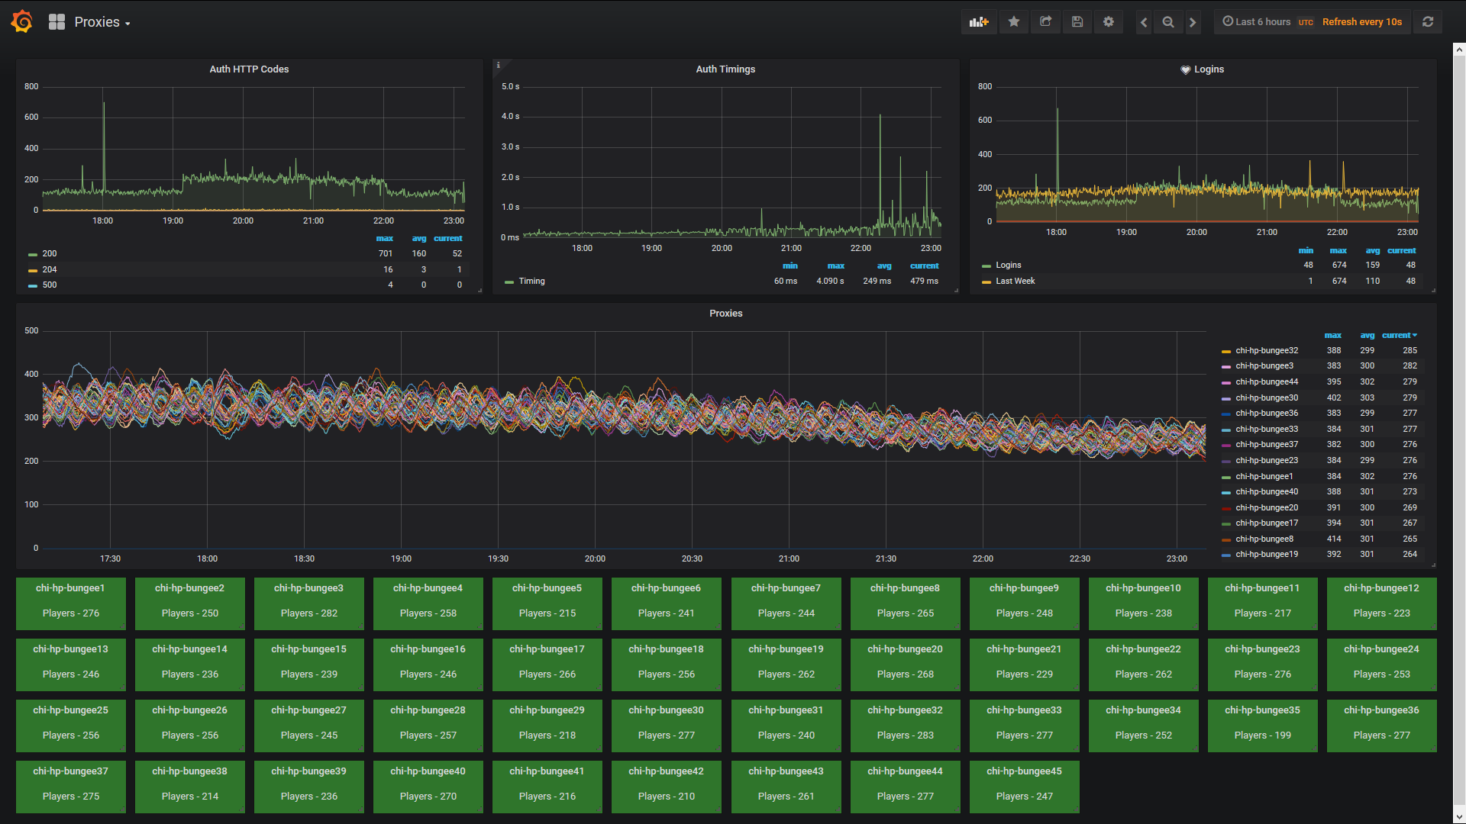Open the Refresh every 10s interval dropdown
The width and height of the screenshot is (1466, 824).
[x=1362, y=21]
